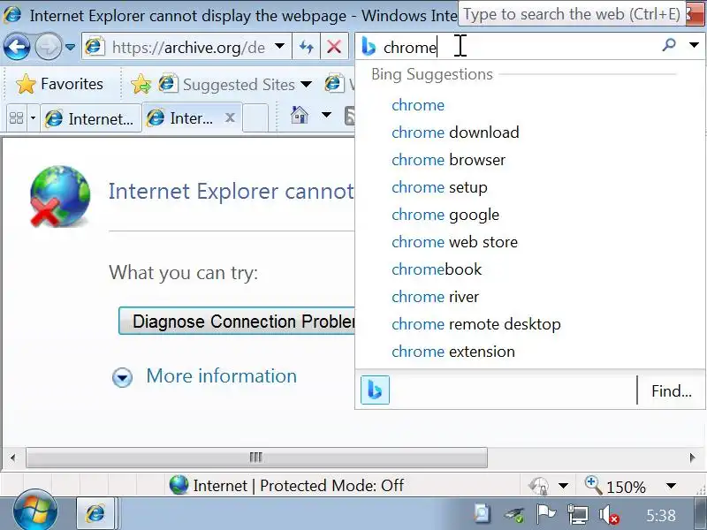Click the taskbar clock showing 5:38

pyautogui.click(x=660, y=515)
